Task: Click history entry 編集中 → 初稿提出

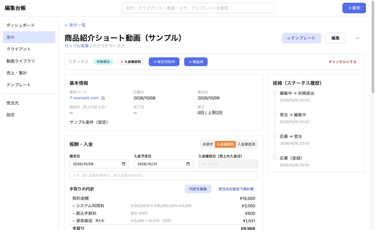Action: 297,93
